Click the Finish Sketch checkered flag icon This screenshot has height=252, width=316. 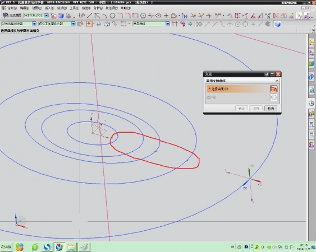tap(6, 15)
